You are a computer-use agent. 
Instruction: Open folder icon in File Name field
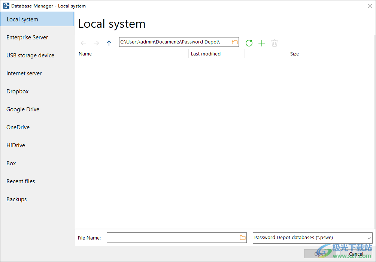click(x=243, y=238)
